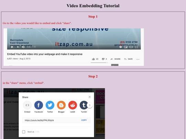The width and height of the screenshot is (186, 139).
Task: Select the Embed icon in Share dialog
Action: pos(27,105)
